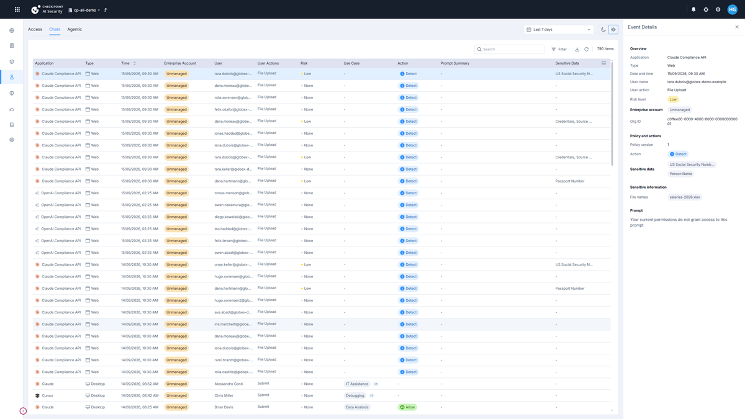Open the notifications bell
The width and height of the screenshot is (745, 419).
click(693, 9)
